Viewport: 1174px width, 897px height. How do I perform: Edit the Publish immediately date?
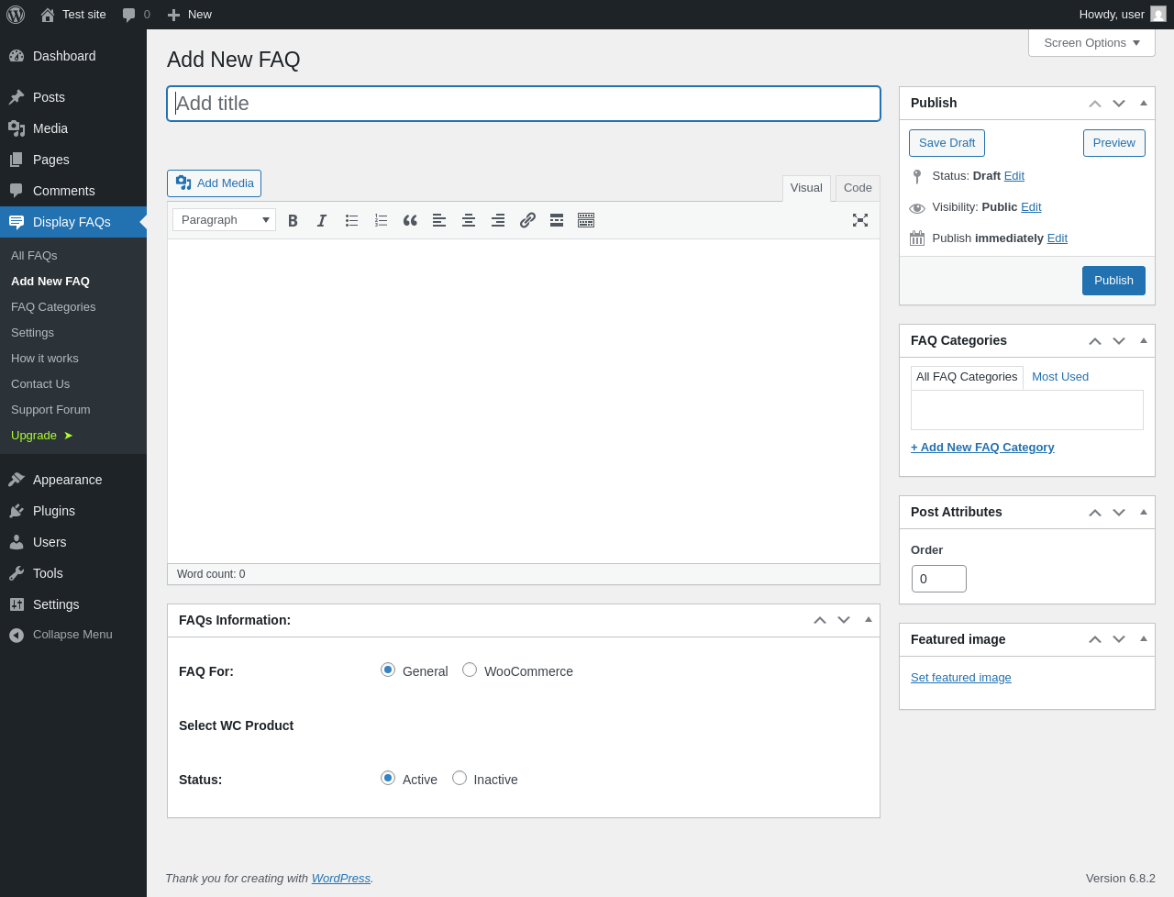pyautogui.click(x=1058, y=238)
